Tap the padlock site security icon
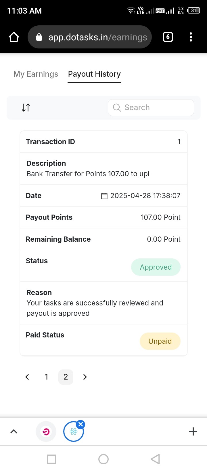Image resolution: width=207 pixels, height=473 pixels. click(x=39, y=37)
